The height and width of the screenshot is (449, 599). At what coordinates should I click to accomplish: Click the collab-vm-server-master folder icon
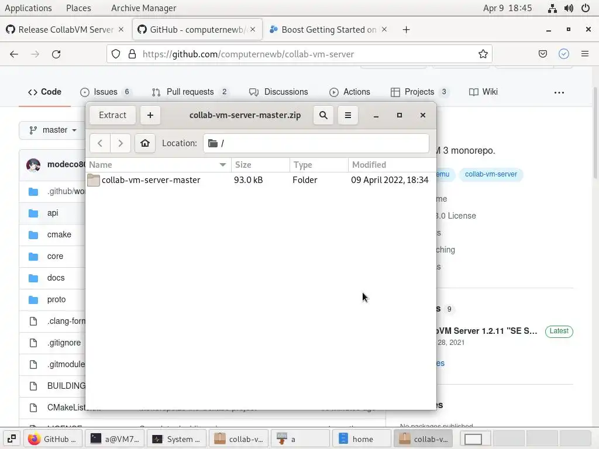point(93,180)
